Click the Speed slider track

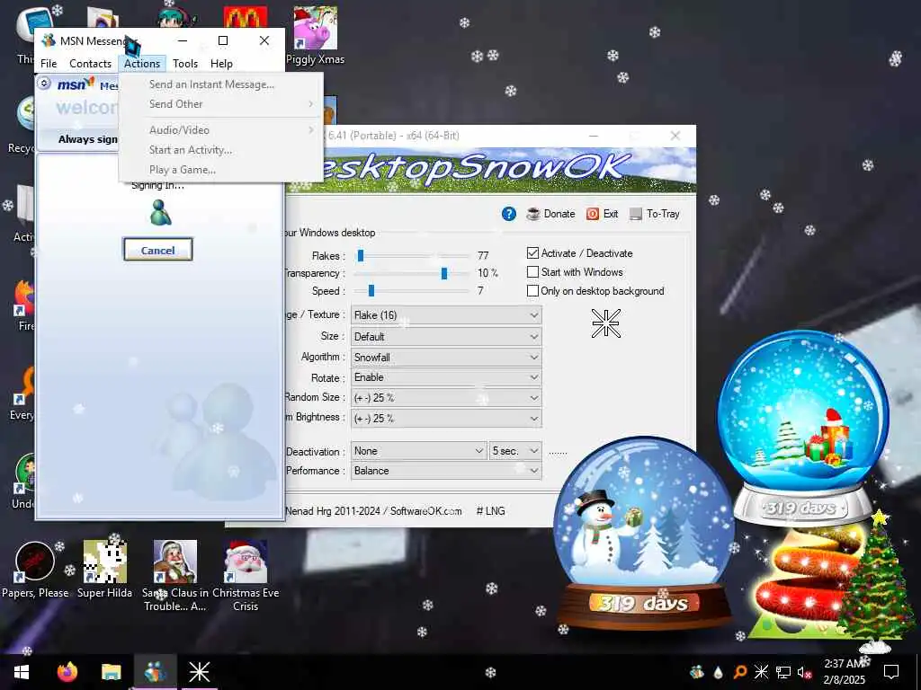[x=411, y=290]
